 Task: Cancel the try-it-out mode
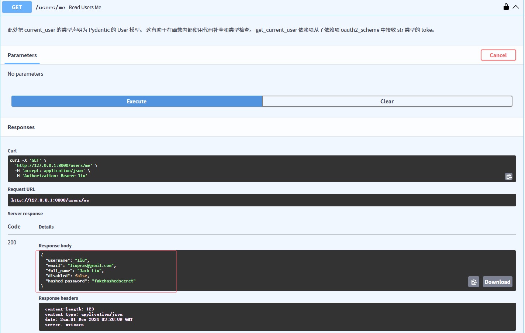click(498, 55)
